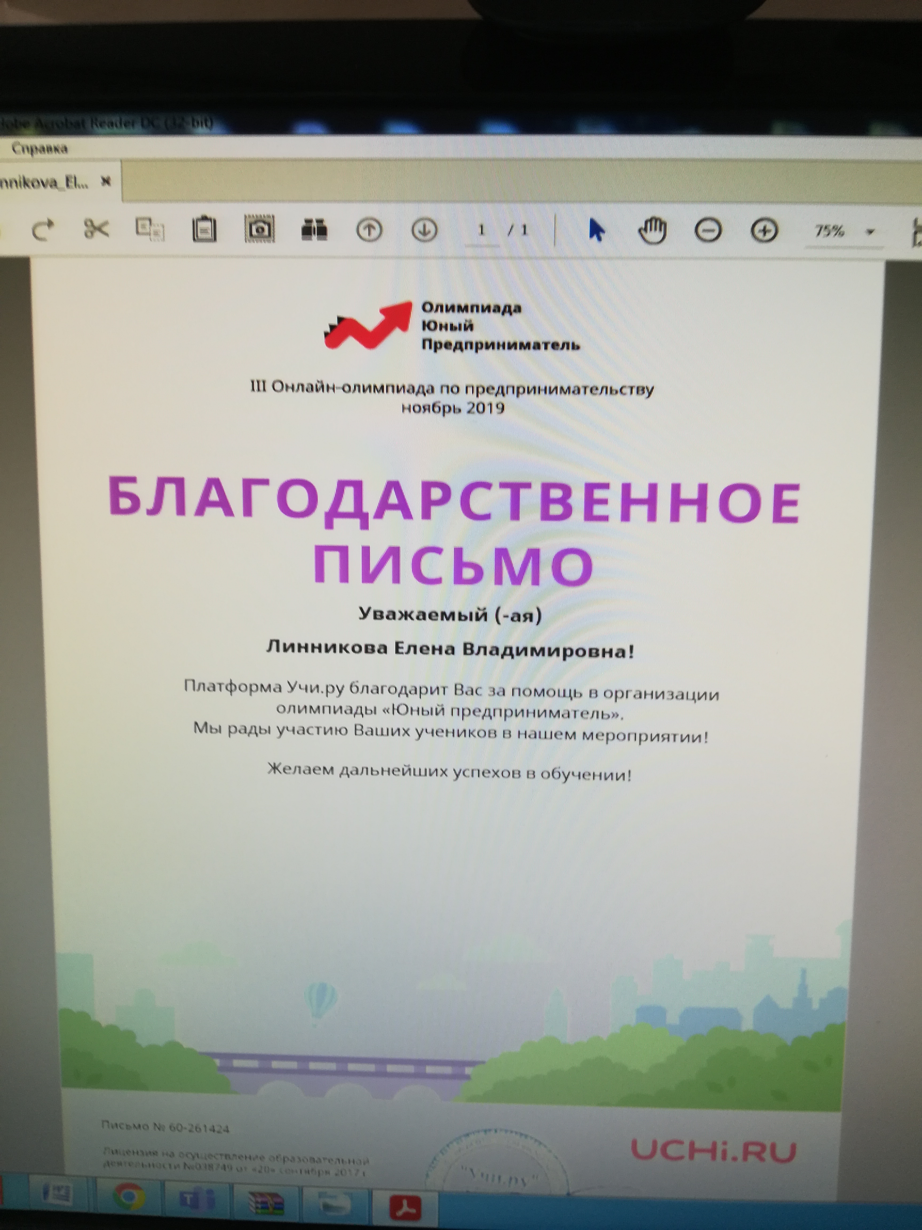The height and width of the screenshot is (1230, 922).
Task: Go to next page with down arrow
Action: tap(425, 230)
